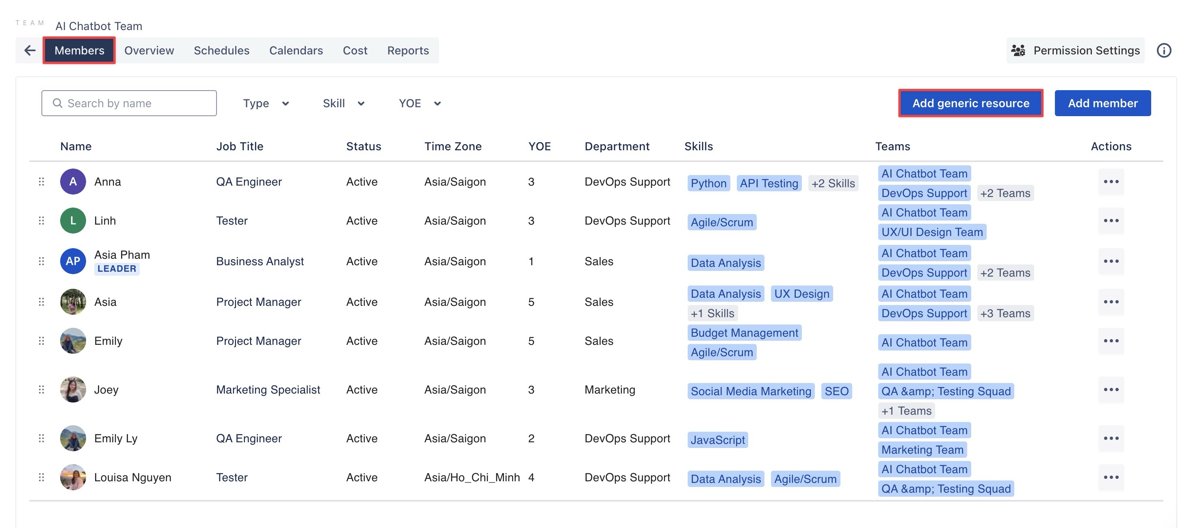Click the info circle icon

click(x=1163, y=50)
